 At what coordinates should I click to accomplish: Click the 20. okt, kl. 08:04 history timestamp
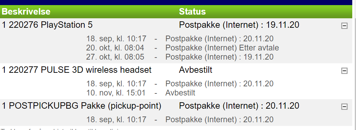pos(115,48)
